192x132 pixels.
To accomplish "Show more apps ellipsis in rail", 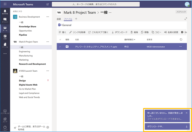I will pos(5,54).
